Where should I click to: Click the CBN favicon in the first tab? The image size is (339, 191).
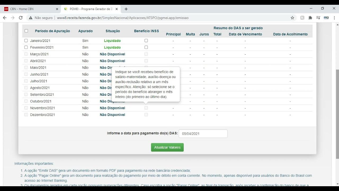(x=6, y=9)
